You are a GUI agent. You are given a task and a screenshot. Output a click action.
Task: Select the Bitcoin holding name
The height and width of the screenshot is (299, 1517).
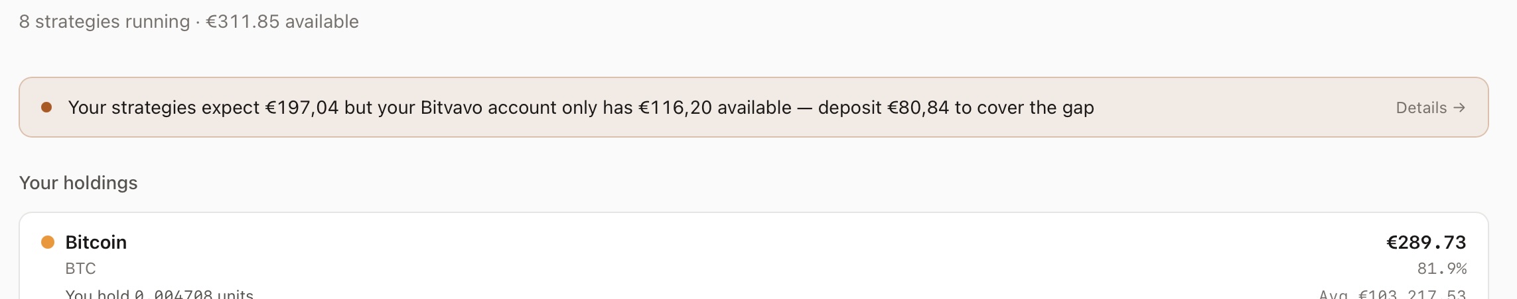coord(96,242)
